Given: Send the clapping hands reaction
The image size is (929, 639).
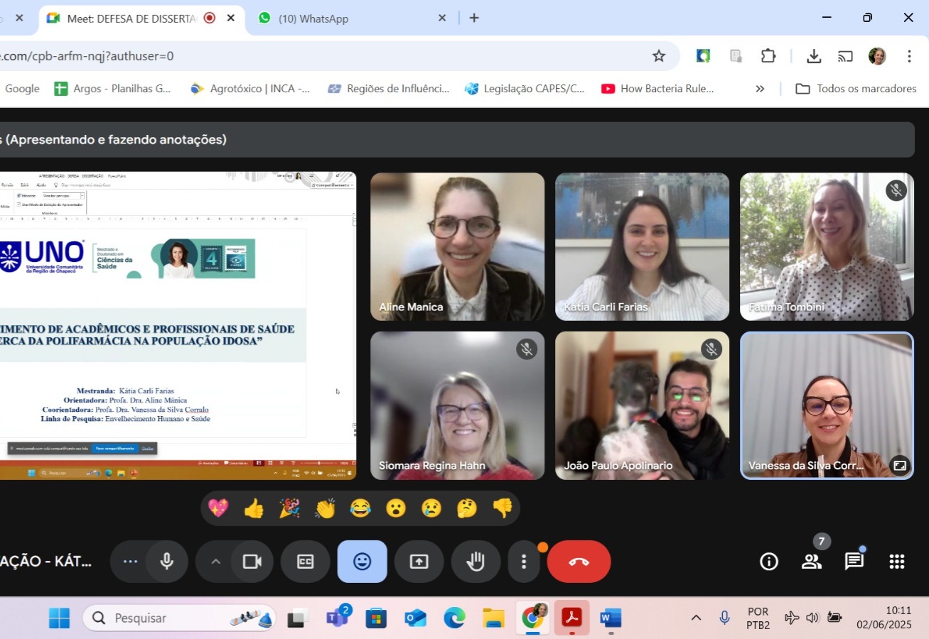Looking at the screenshot, I should [325, 508].
